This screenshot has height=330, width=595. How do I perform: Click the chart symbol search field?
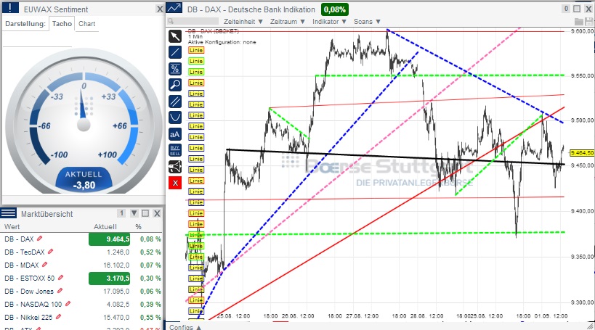[x=193, y=21]
